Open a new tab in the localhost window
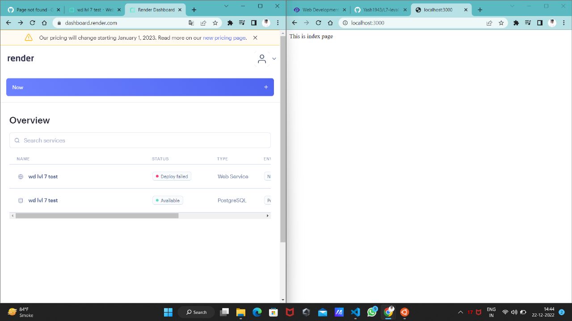 [480, 10]
